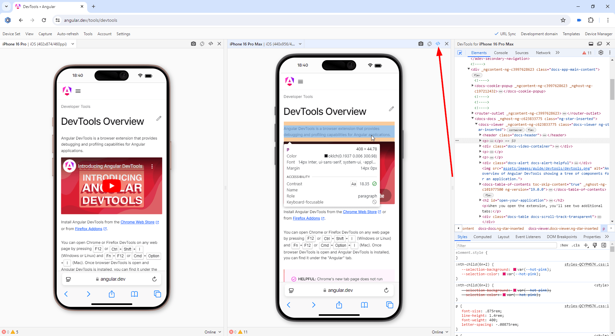Toggle :hov element state panel
Image resolution: width=615 pixels, height=336 pixels.
coord(564,245)
